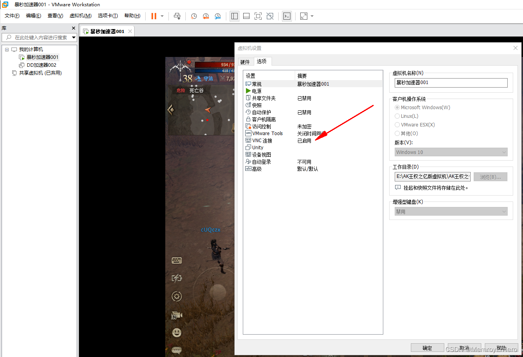Viewport: 523px width, 357px height.
Task: Toggle the thumbnail bar view icon
Action: coord(246,16)
